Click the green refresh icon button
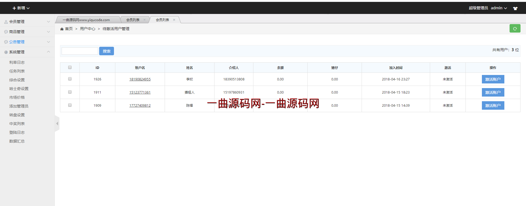The height and width of the screenshot is (206, 526). [x=515, y=28]
